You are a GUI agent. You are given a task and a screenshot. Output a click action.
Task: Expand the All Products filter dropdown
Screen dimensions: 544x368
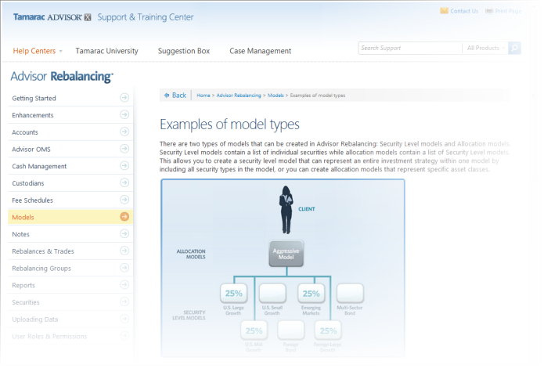[x=485, y=49]
